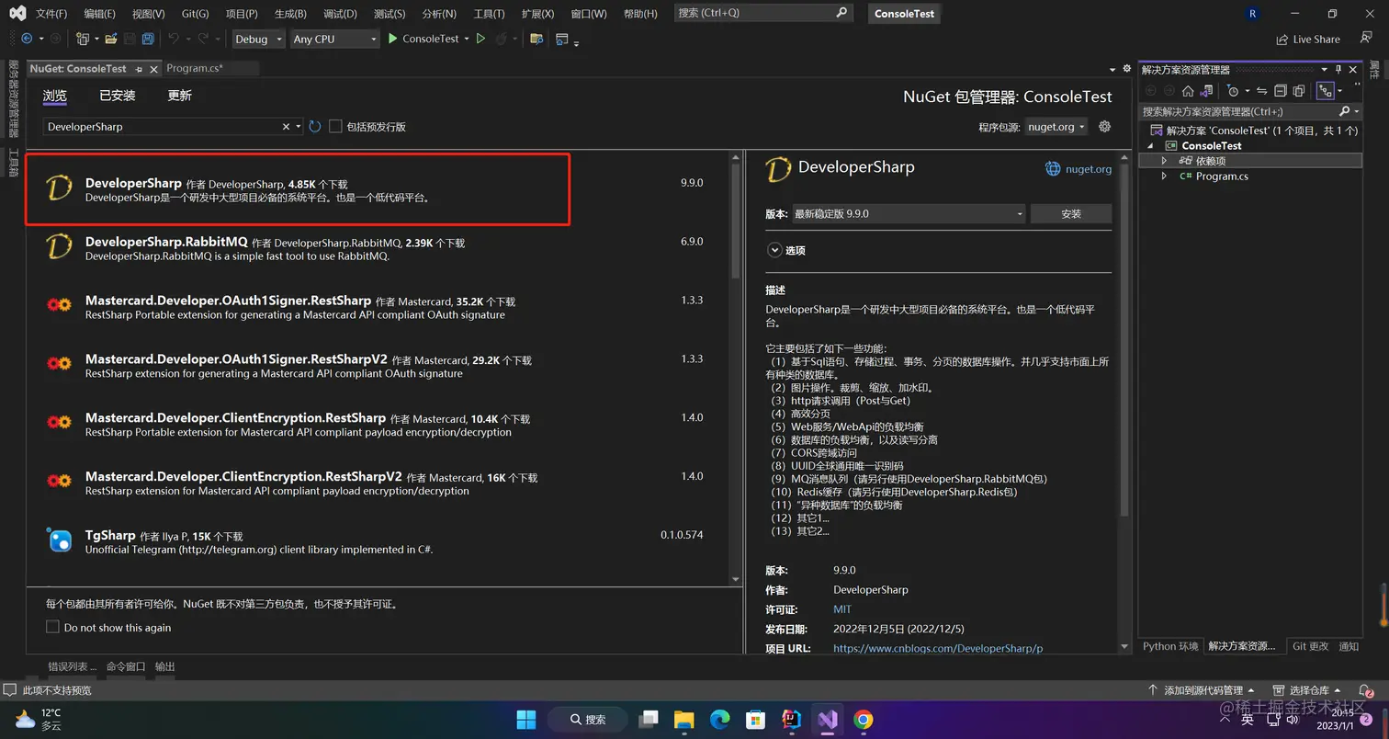Click the refresh icon beside package search box
The image size is (1389, 739).
315,126
